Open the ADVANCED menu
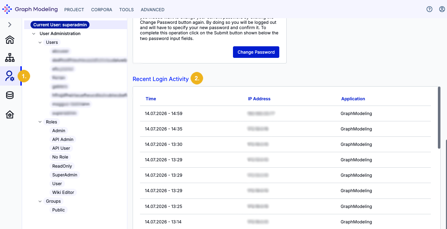This screenshot has height=229, width=447. click(153, 10)
